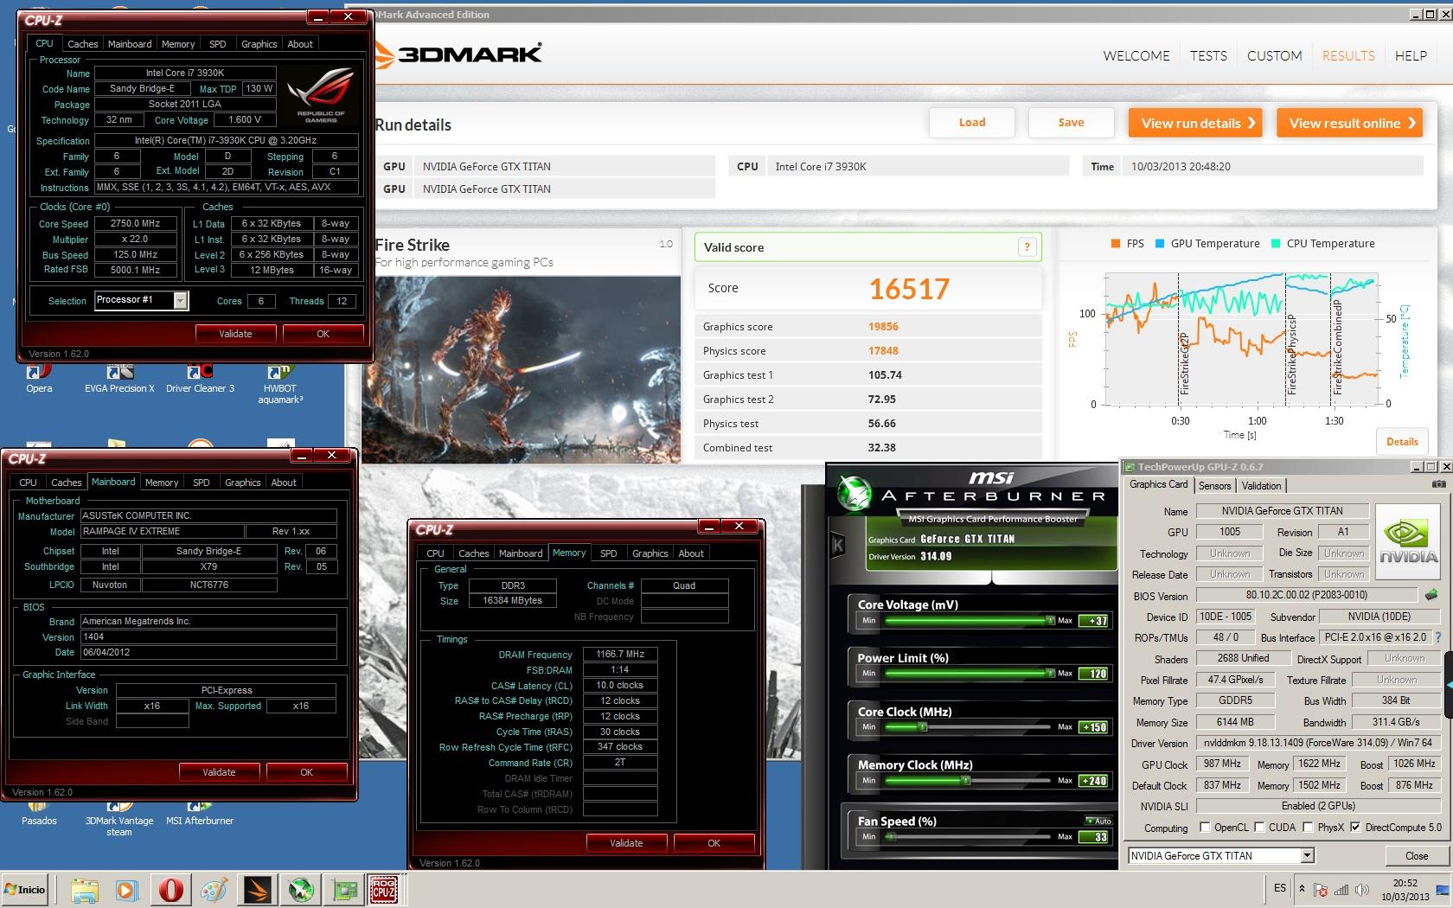The image size is (1453, 908).
Task: Open the HELP section in 3DMark
Action: coord(1411,55)
